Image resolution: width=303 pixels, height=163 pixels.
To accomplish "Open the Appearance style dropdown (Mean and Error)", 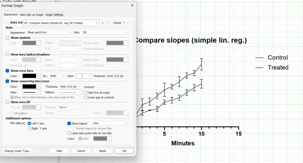I will click(x=49, y=32).
